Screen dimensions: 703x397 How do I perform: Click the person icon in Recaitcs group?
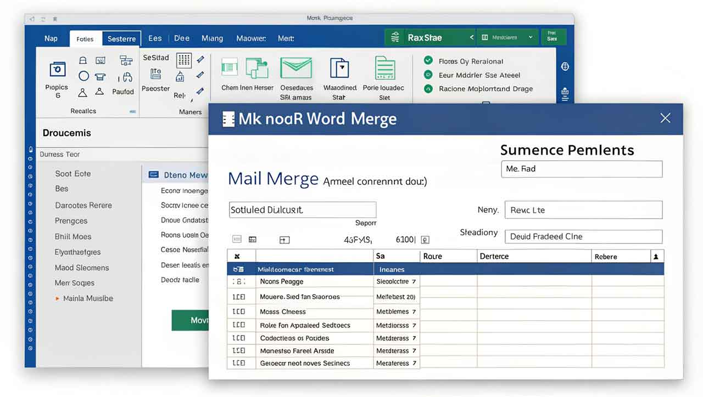point(82,92)
